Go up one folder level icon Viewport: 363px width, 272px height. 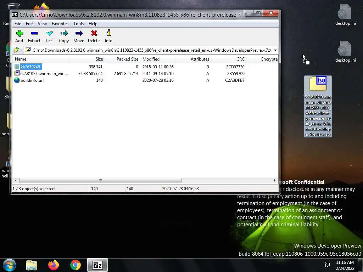17,50
